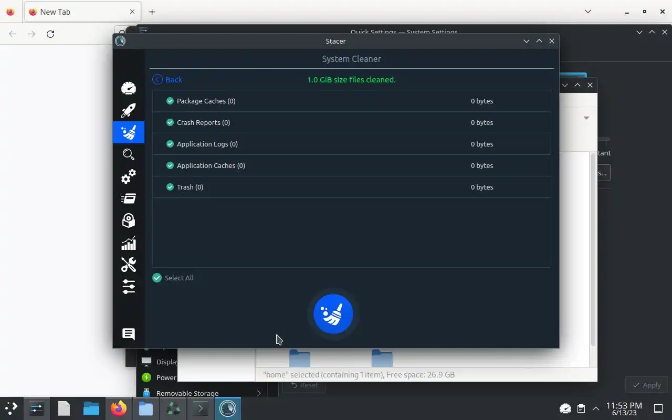
Task: Click the show desktop button
Action: click(658, 408)
